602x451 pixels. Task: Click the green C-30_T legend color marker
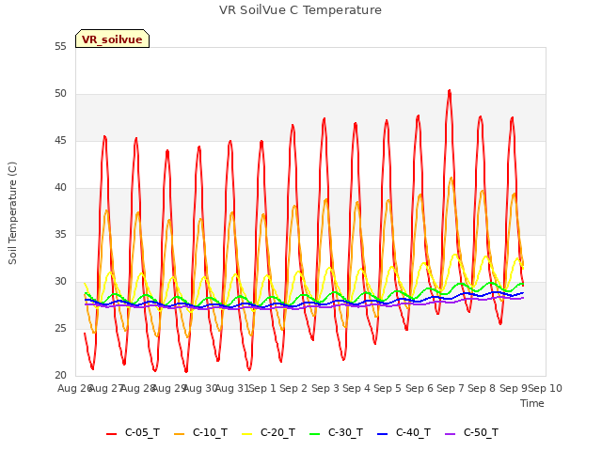(x=314, y=434)
